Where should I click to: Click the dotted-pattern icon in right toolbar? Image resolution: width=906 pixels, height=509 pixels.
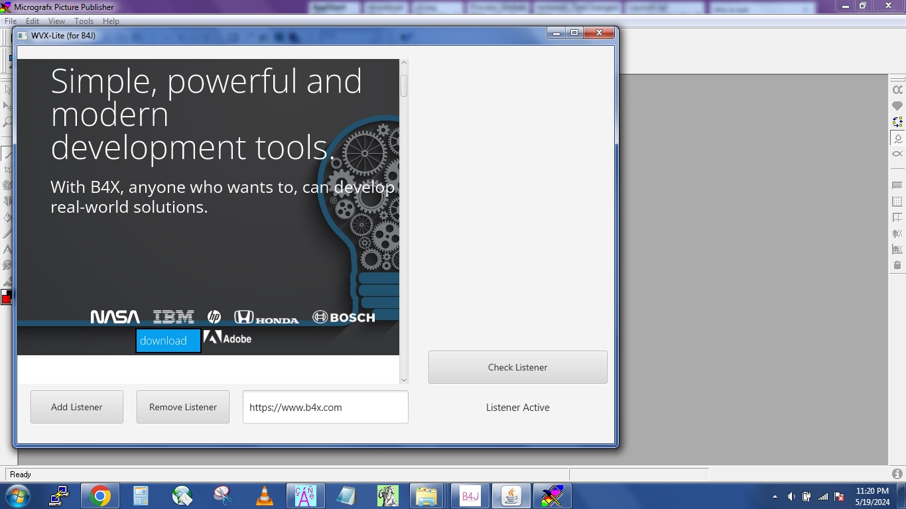pyautogui.click(x=897, y=186)
